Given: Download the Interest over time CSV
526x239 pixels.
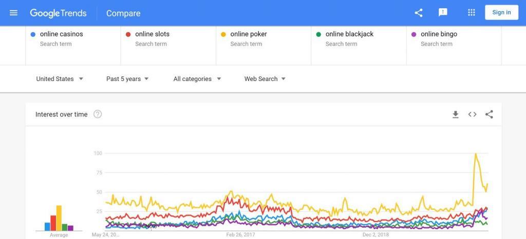Looking at the screenshot, I should (455, 114).
